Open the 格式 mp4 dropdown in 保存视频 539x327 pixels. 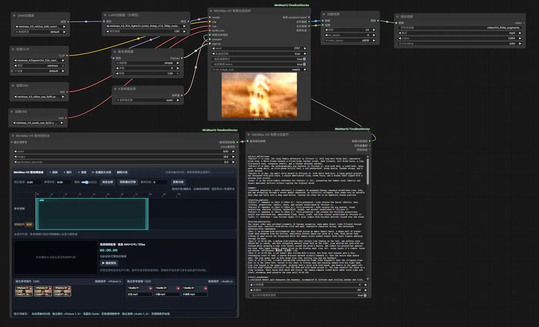(460, 33)
